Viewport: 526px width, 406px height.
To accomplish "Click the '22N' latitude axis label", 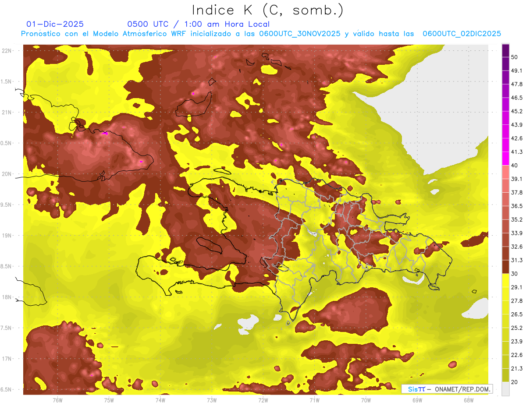I will tap(7, 51).
